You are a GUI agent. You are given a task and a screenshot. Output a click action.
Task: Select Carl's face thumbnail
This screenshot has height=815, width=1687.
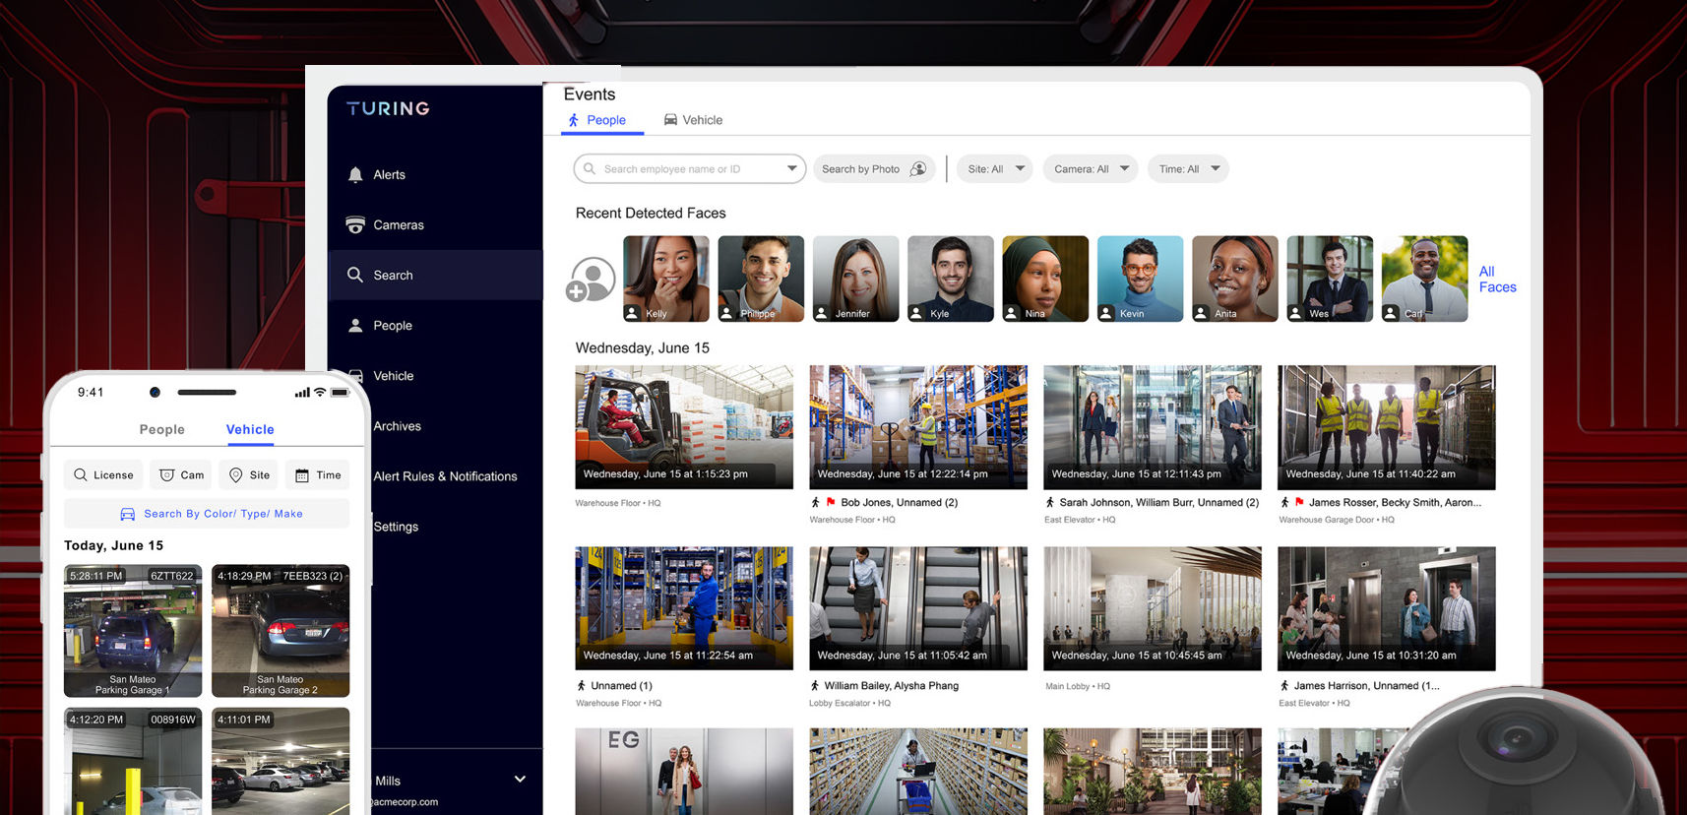click(1425, 279)
